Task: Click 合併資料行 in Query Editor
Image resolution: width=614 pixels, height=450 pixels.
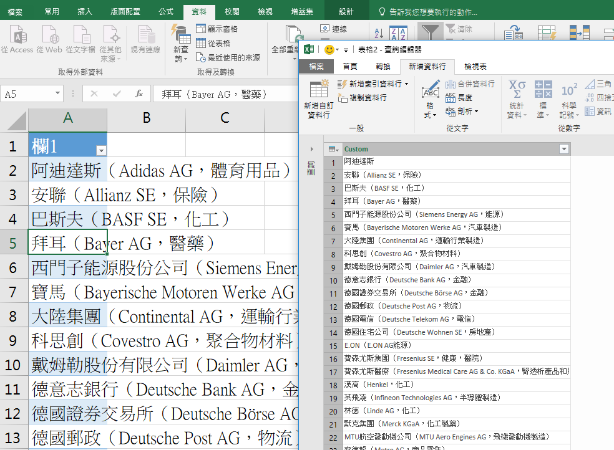Action: click(x=470, y=84)
